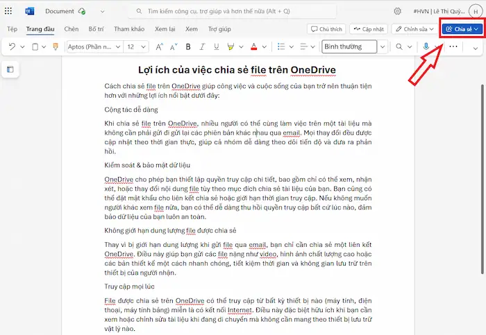Click the vertical document scrollbar

click(482, 179)
